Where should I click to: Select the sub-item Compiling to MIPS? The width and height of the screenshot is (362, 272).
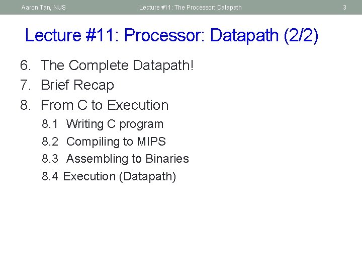coord(116,142)
